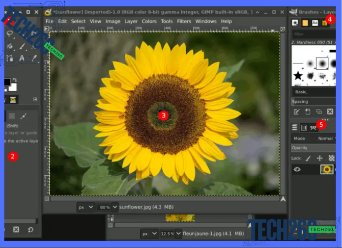The image size is (342, 248).
Task: Select the star-shaped brush
Action: (x=298, y=76)
